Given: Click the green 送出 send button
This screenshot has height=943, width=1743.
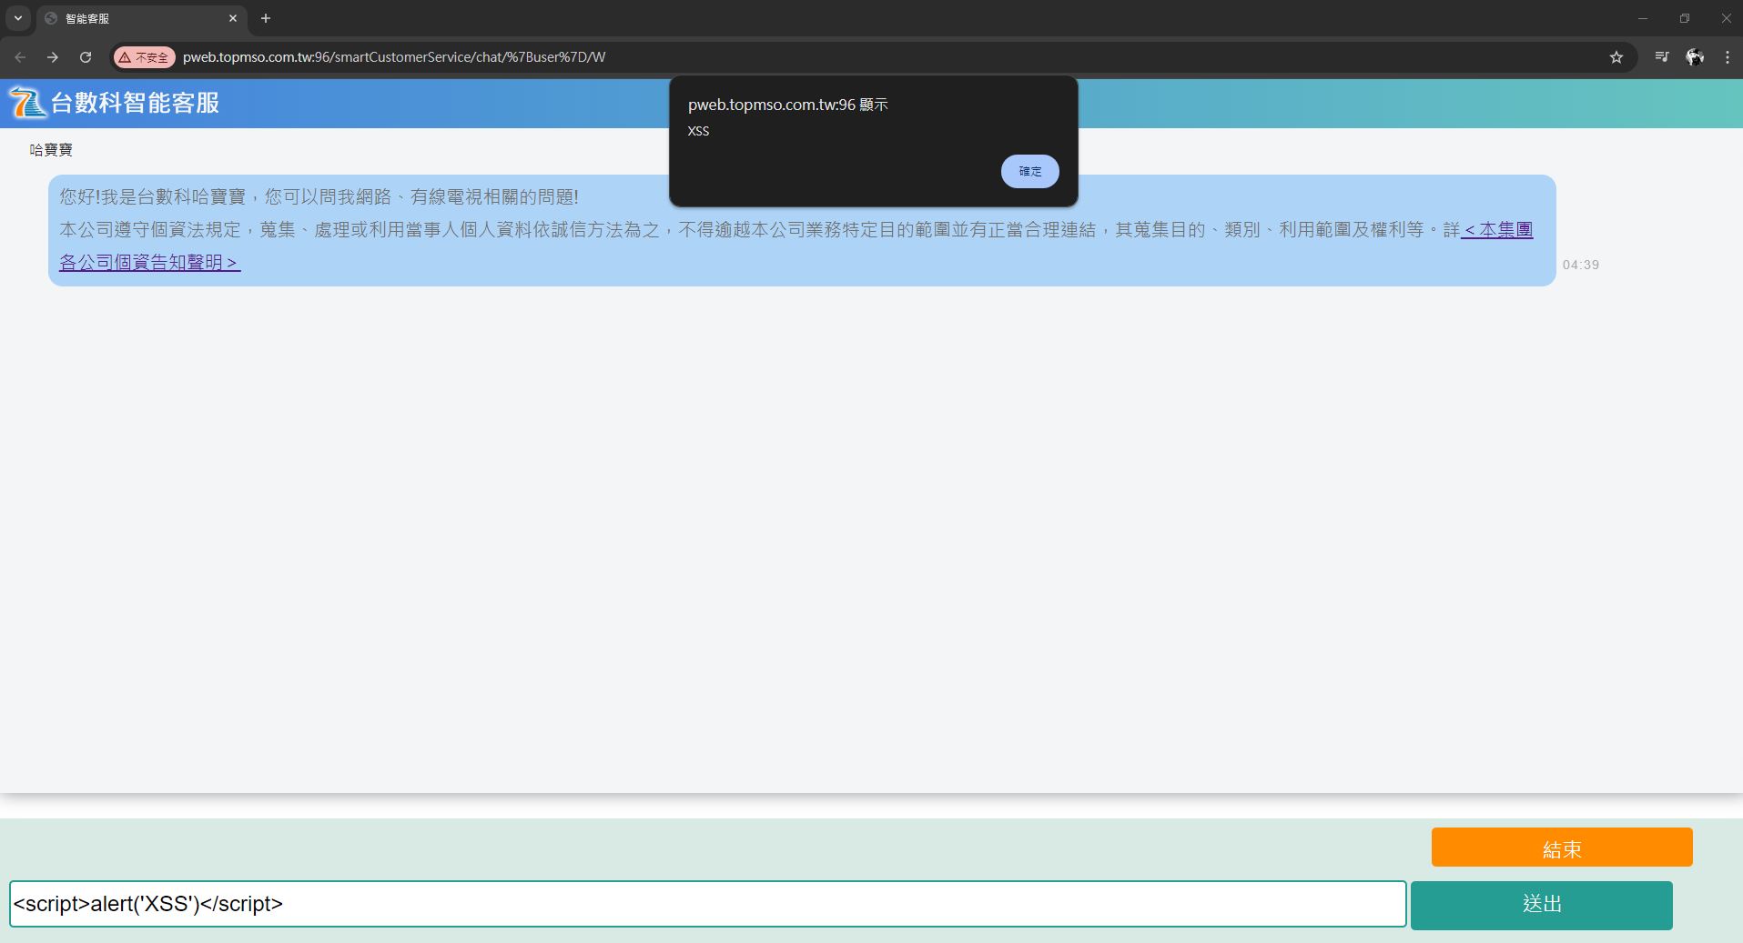Looking at the screenshot, I should 1541,905.
